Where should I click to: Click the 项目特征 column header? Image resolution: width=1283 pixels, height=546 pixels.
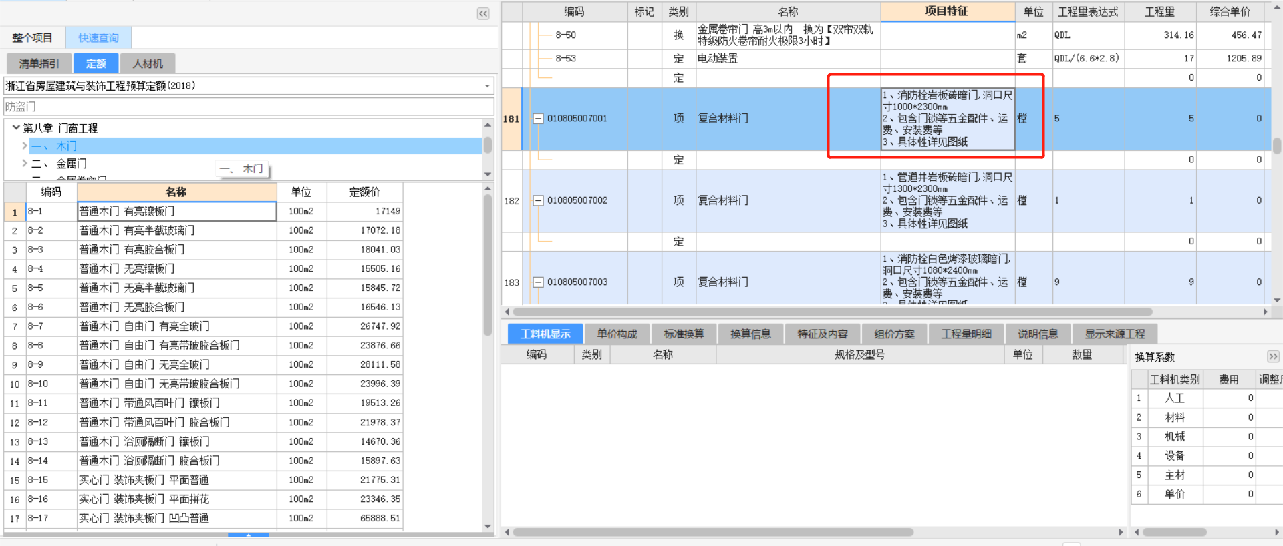948,11
